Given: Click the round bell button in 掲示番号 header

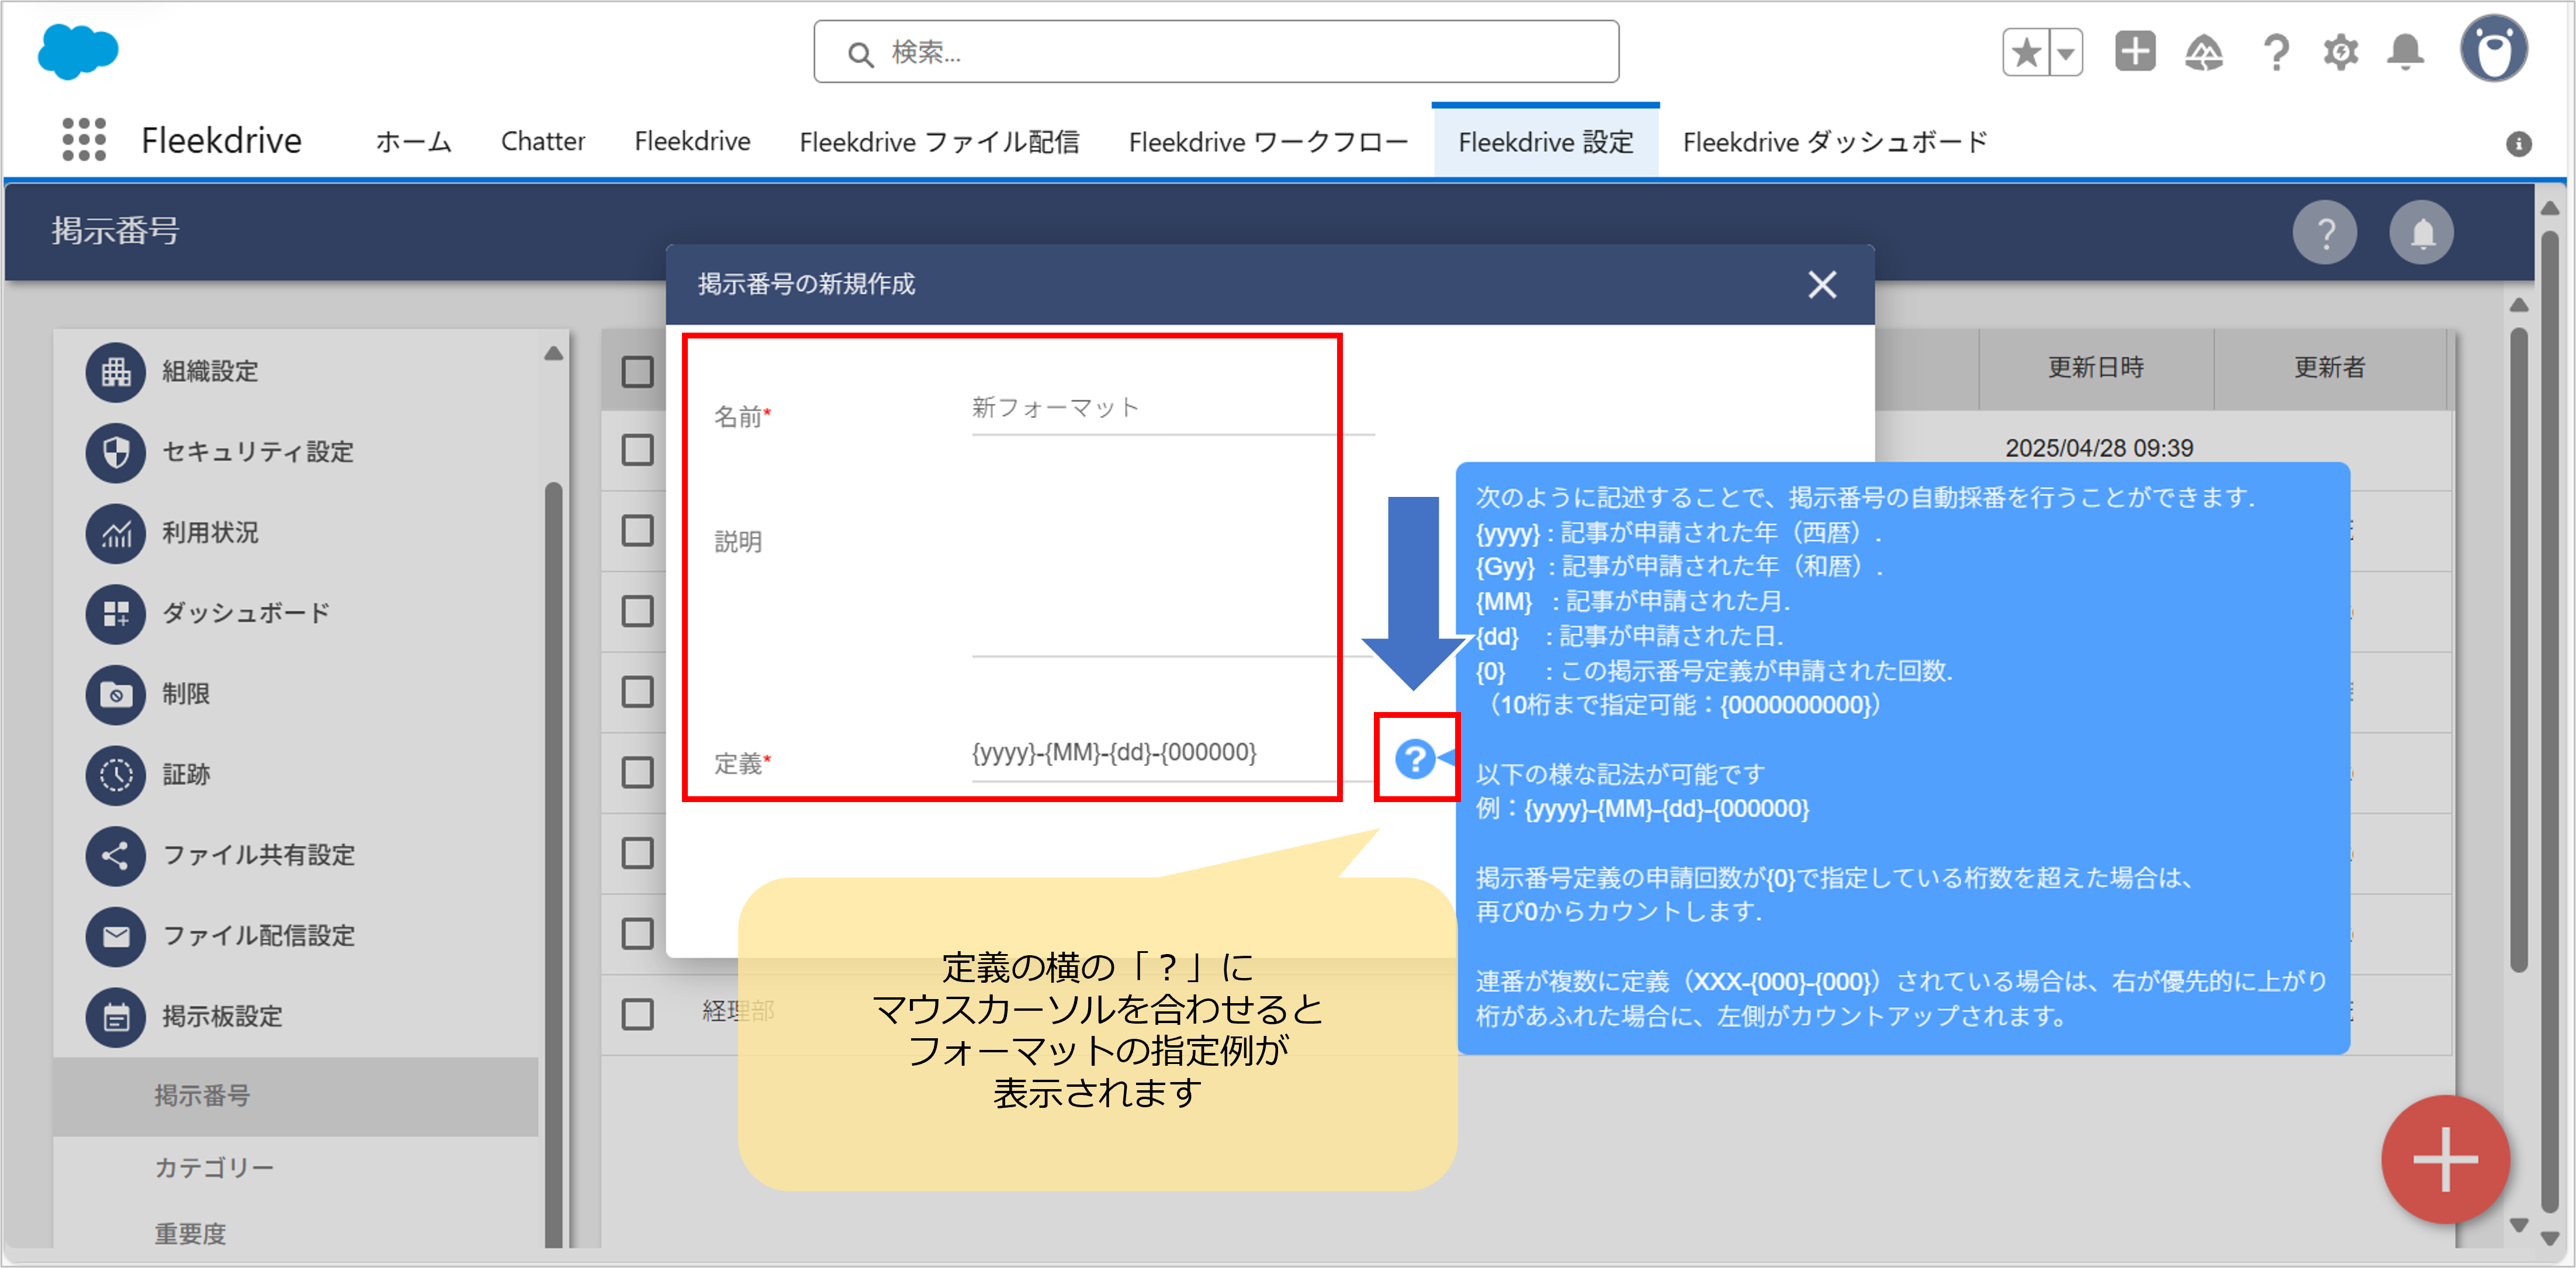Looking at the screenshot, I should [2421, 233].
